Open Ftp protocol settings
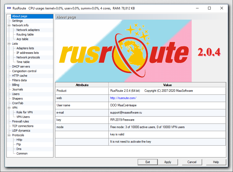This screenshot has width=233, height=172. point(19,145)
